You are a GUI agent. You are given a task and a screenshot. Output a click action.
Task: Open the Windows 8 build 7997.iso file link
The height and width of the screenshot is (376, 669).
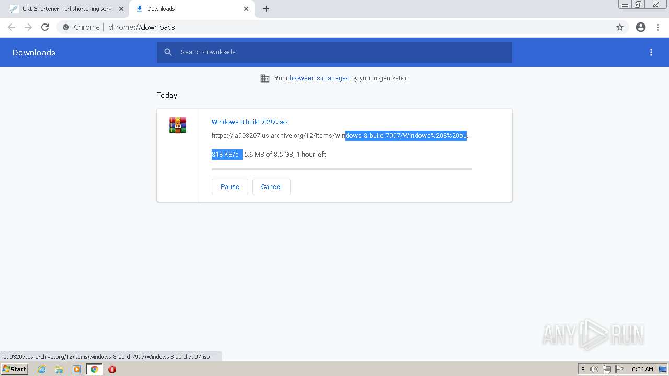(249, 122)
